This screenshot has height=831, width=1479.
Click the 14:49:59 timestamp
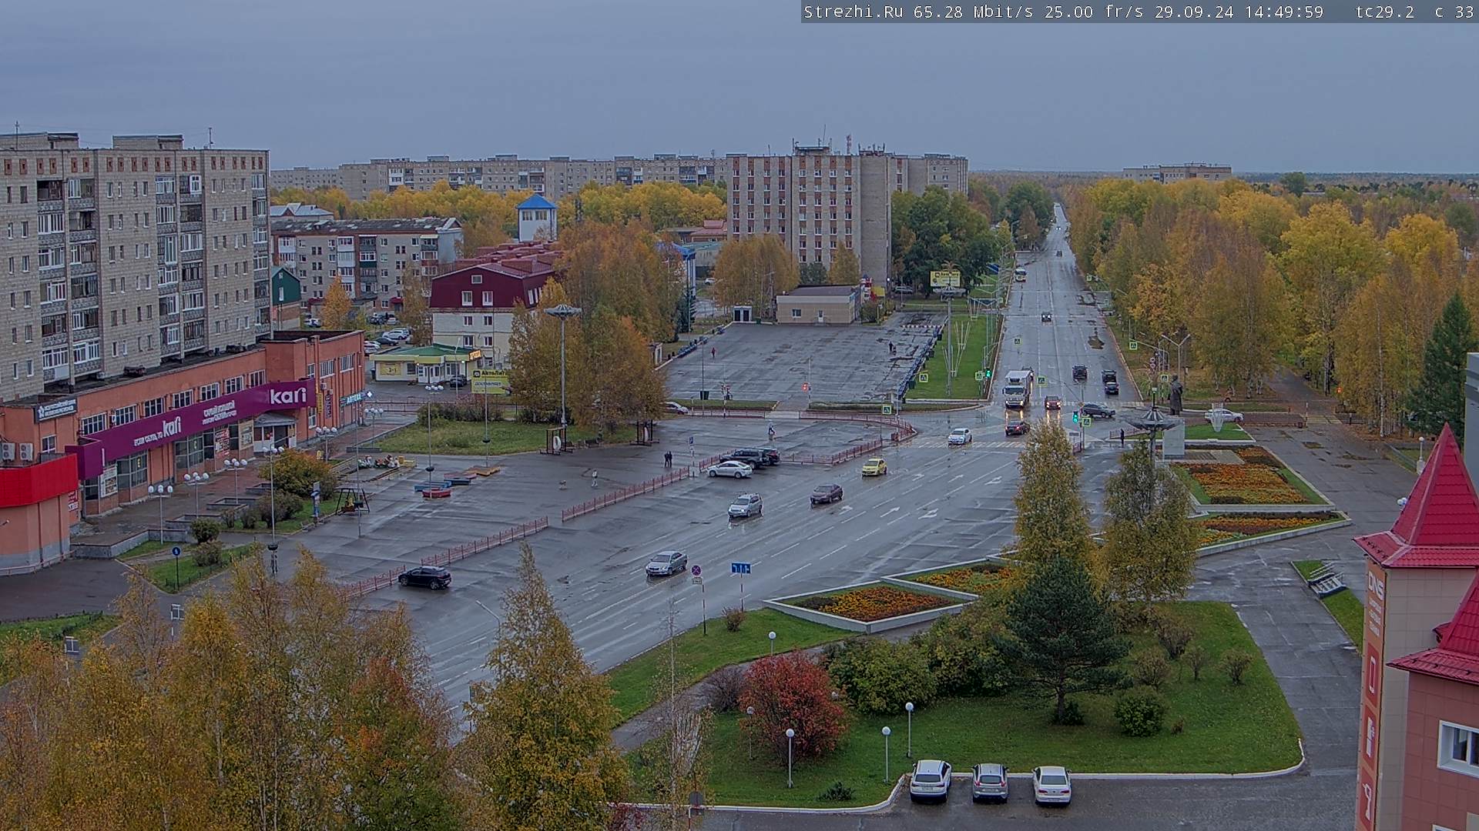(1284, 12)
